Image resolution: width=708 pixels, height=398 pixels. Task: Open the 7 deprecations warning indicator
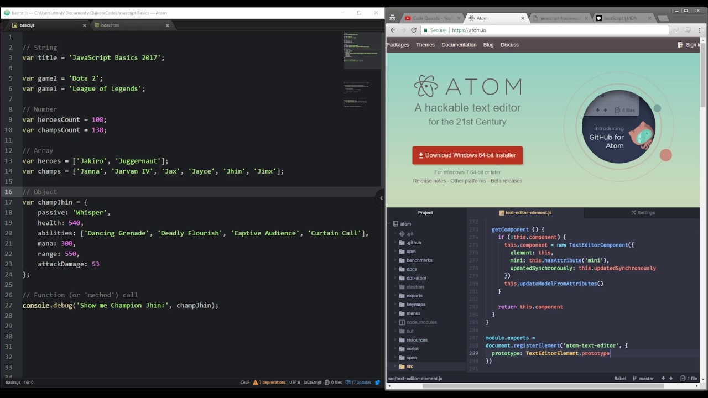tap(270, 383)
